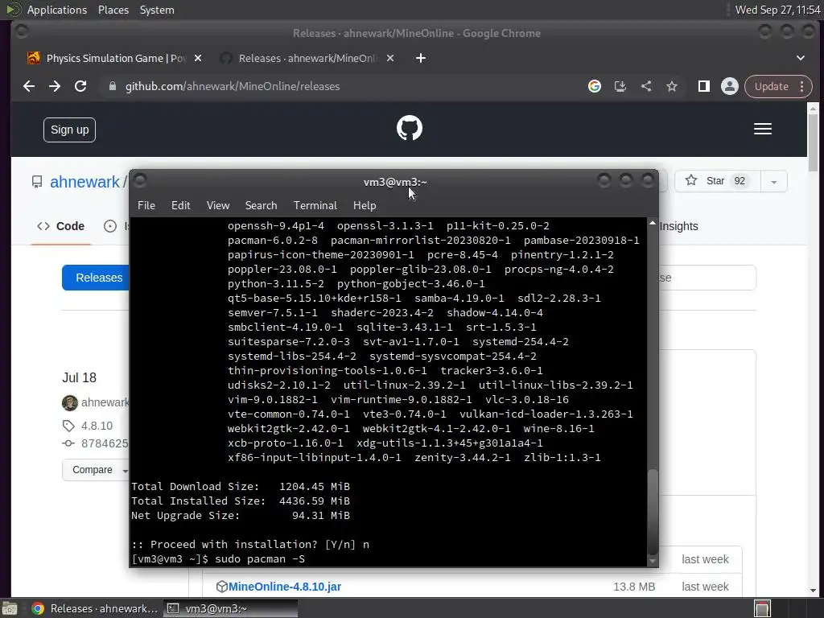
Task: Open terminal Edit menu
Action: click(180, 205)
